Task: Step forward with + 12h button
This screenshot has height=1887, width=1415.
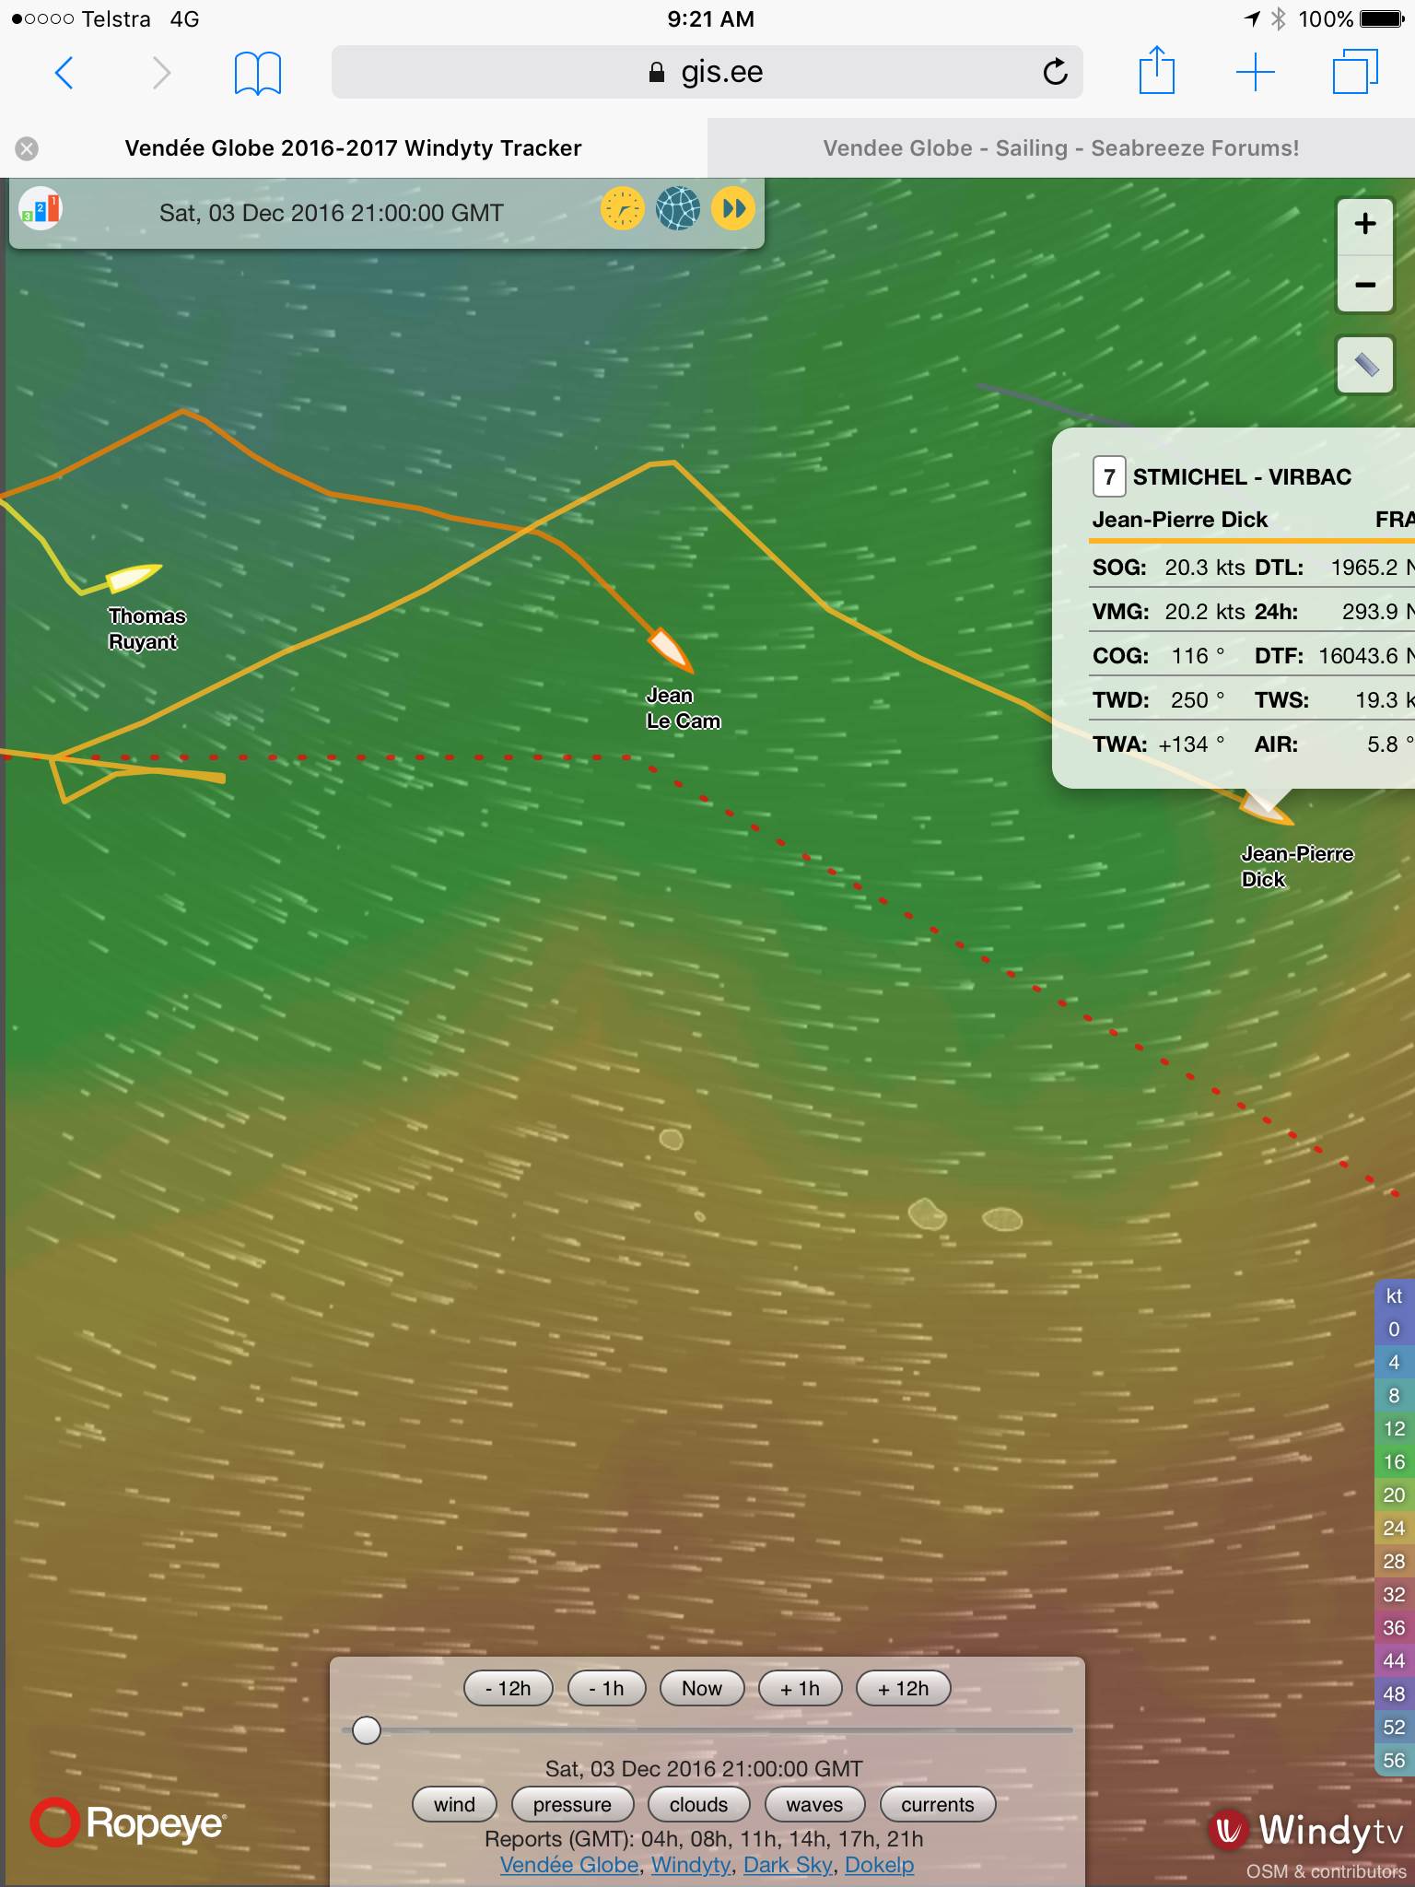Action: pos(903,1688)
